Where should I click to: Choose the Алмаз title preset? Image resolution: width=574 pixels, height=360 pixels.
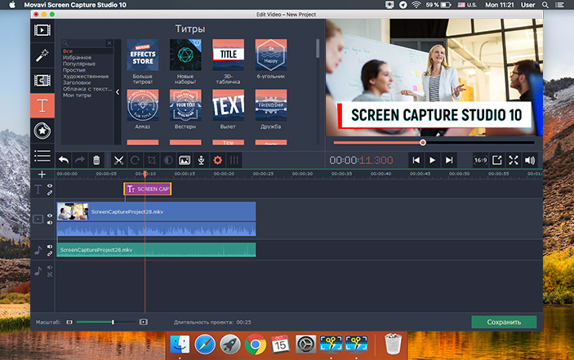pos(142,105)
